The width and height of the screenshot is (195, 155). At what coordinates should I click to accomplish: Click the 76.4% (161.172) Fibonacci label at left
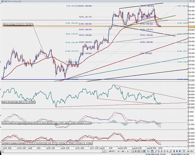(x=85, y=17)
